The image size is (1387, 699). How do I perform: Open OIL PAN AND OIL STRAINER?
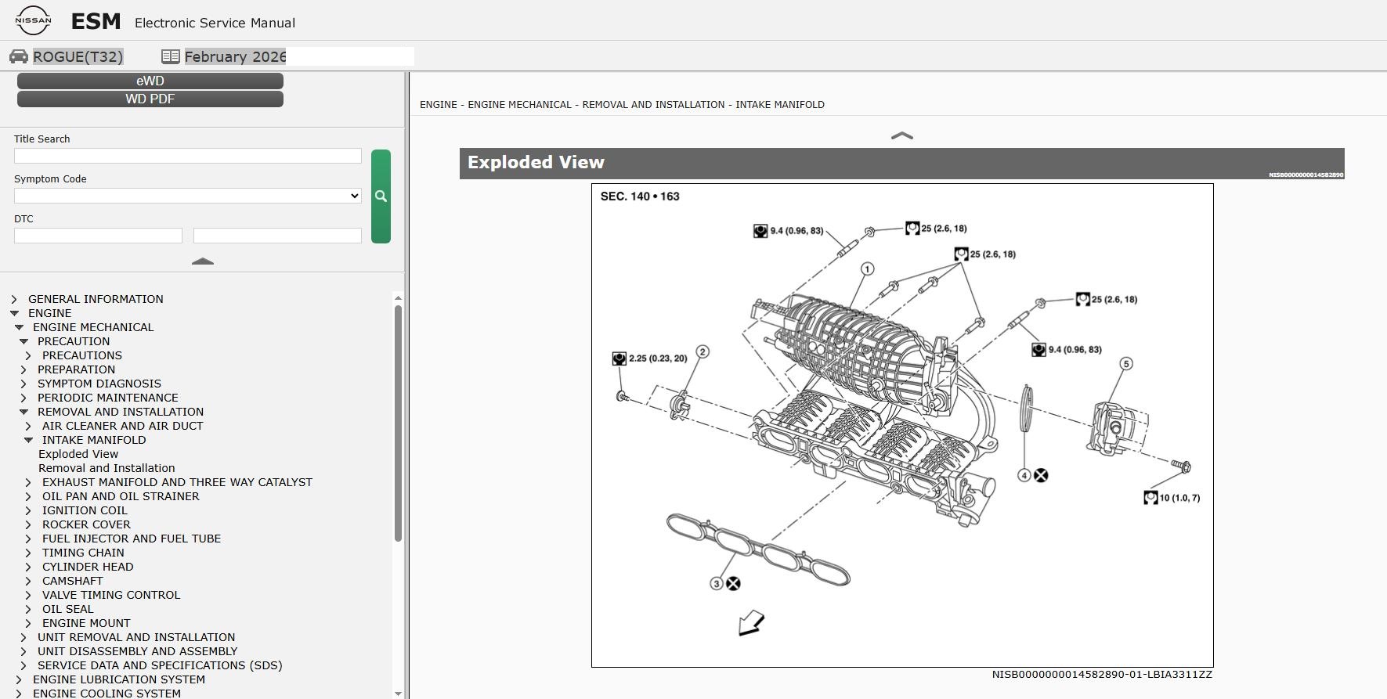(121, 496)
